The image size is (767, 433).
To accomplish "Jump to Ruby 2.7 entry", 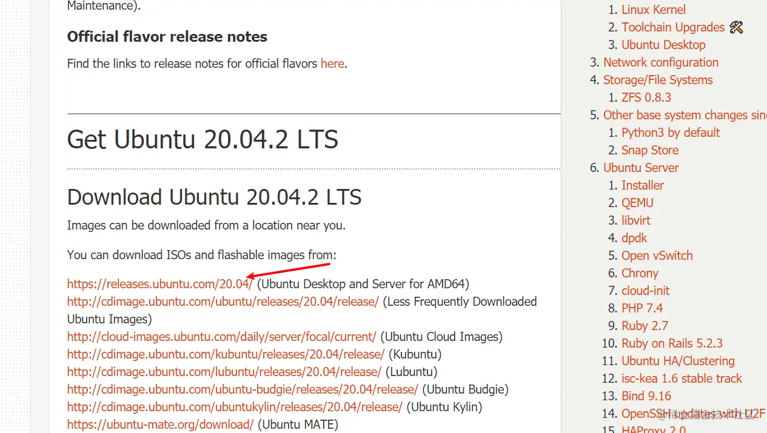I will click(645, 326).
